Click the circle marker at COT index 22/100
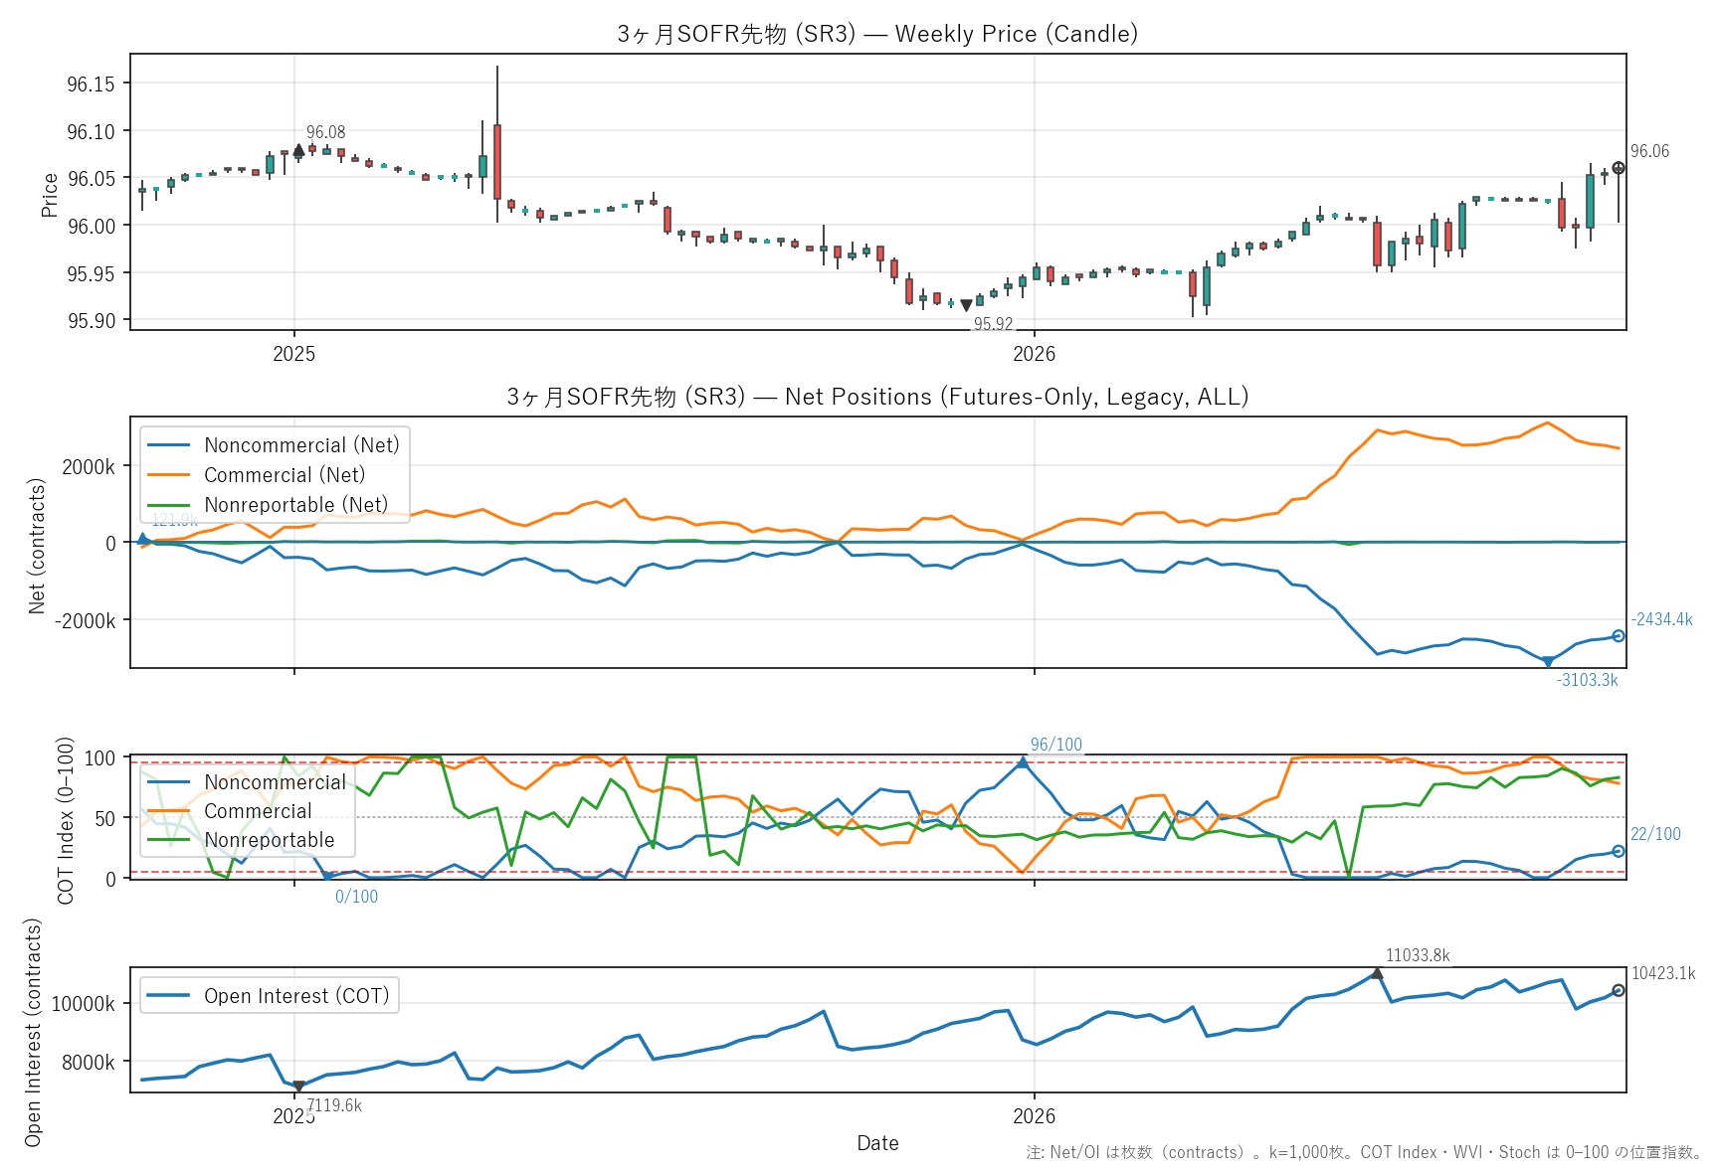 (x=1619, y=851)
